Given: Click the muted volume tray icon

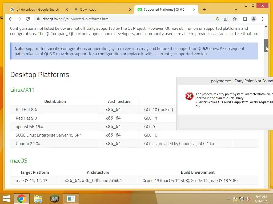Looking at the screenshot, I should (x=248, y=199).
